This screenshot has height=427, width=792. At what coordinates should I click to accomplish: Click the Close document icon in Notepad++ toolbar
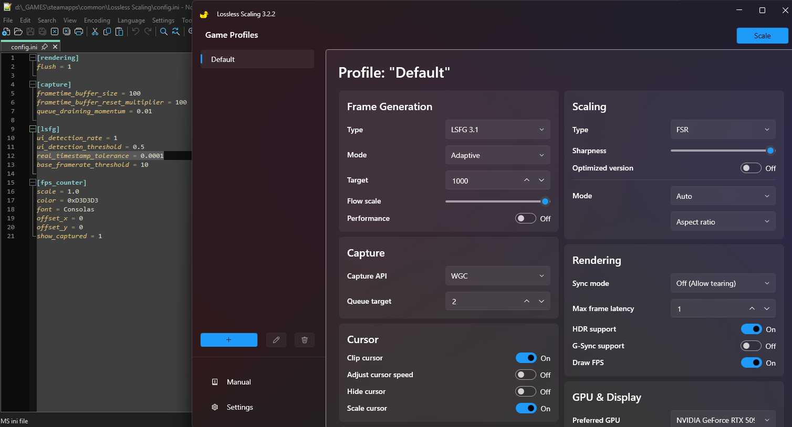(x=55, y=31)
